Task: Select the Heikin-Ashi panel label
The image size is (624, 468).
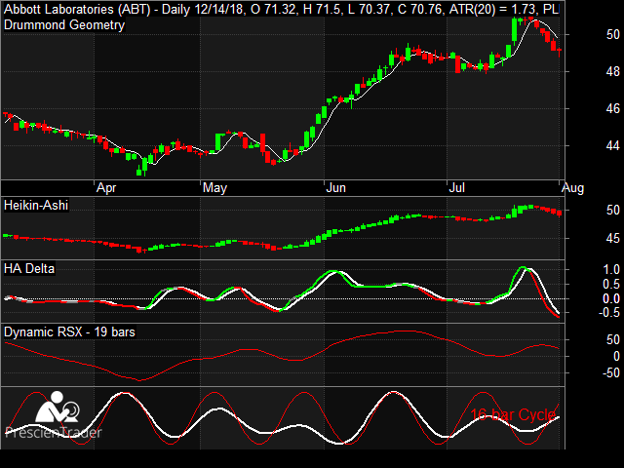Action: (36, 206)
